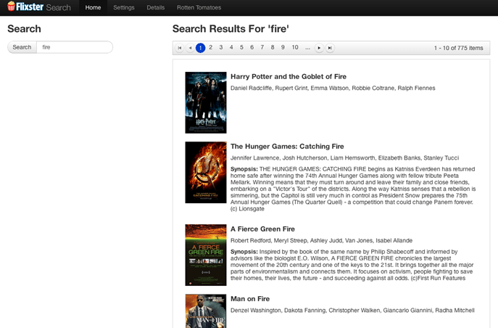The height and width of the screenshot is (328, 498).
Task: Focus the search field containing 'fire'
Action: [x=75, y=47]
